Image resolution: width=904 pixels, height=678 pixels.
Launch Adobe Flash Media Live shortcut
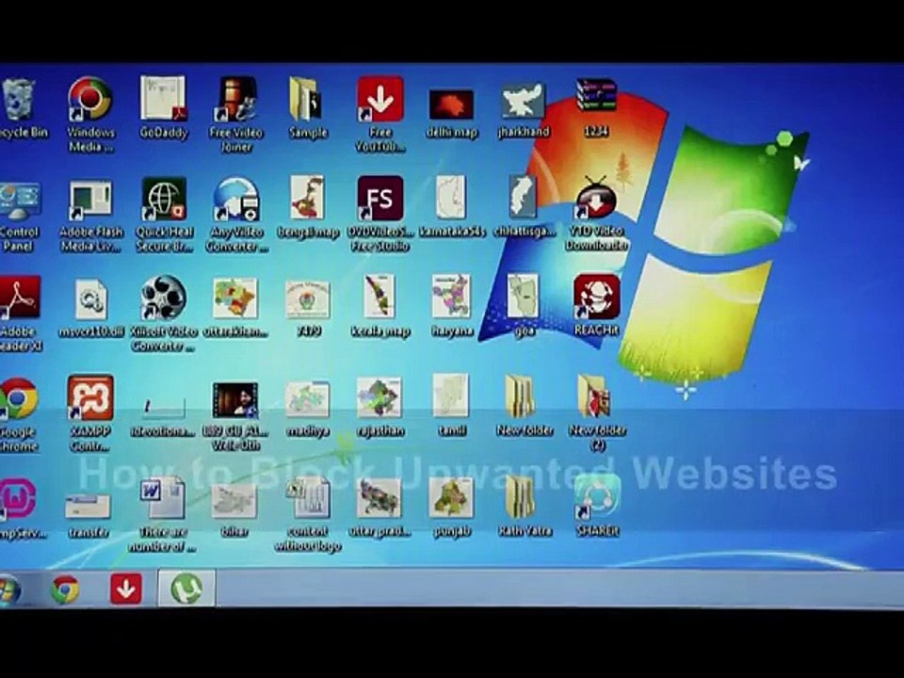(x=90, y=201)
